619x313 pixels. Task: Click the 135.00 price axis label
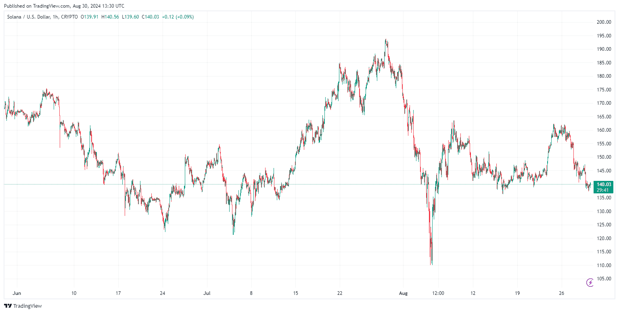pos(604,198)
